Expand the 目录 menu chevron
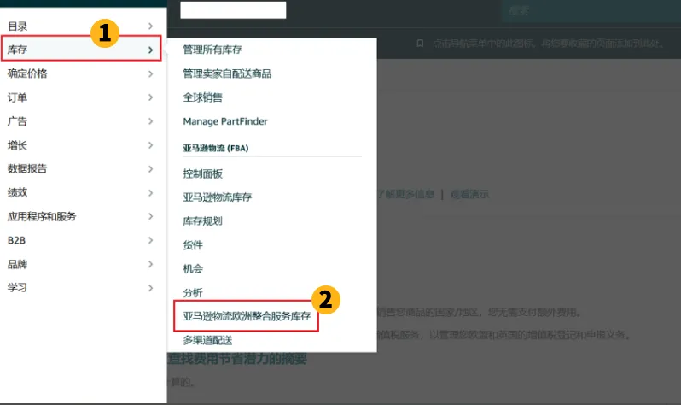 point(150,26)
